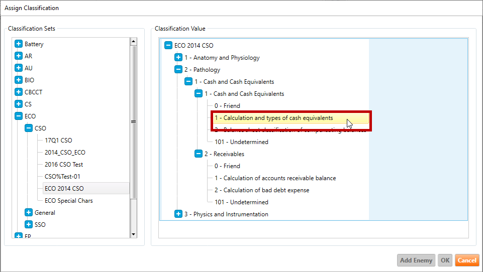The image size is (483, 272).
Task: Select Calculation and types of cash equivalents
Action: click(273, 118)
